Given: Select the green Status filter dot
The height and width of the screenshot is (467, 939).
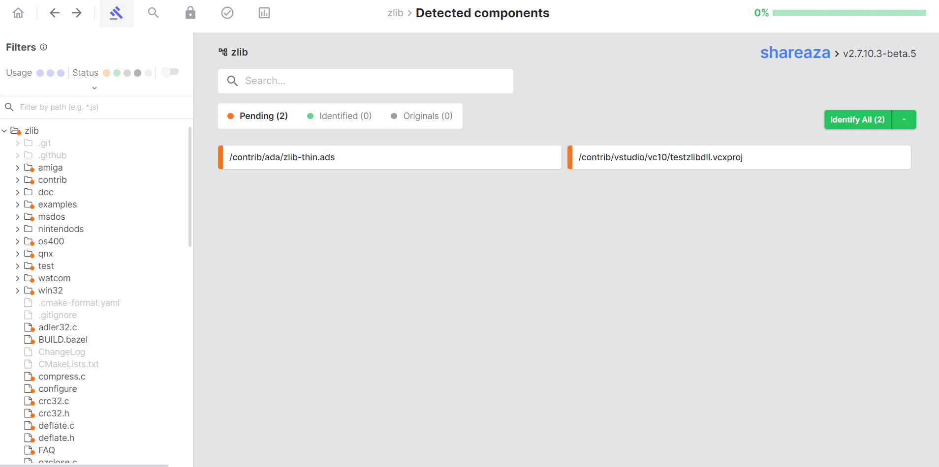Looking at the screenshot, I should coord(117,72).
